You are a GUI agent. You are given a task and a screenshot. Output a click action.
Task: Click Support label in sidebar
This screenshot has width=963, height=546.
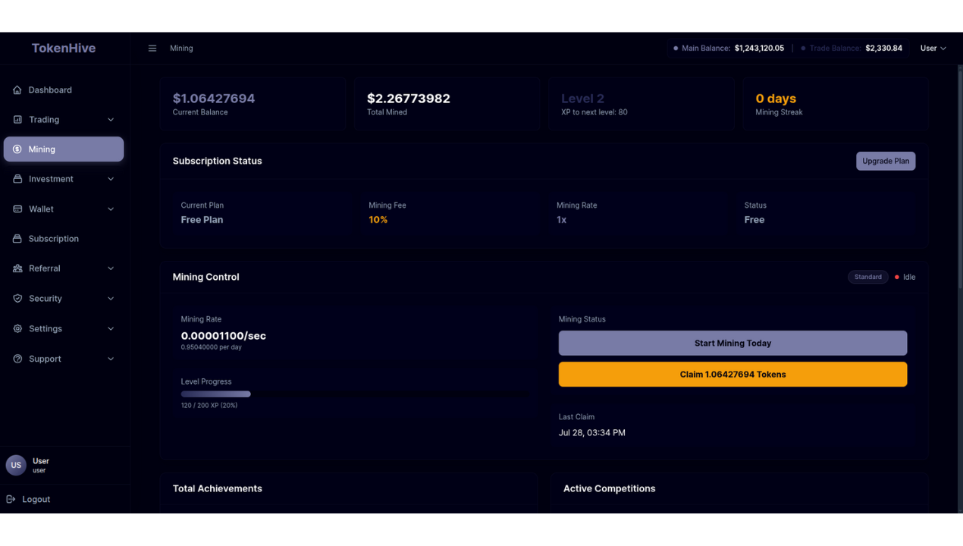pos(45,359)
